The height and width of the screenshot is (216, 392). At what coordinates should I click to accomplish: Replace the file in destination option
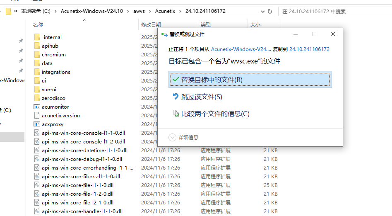click(250, 80)
